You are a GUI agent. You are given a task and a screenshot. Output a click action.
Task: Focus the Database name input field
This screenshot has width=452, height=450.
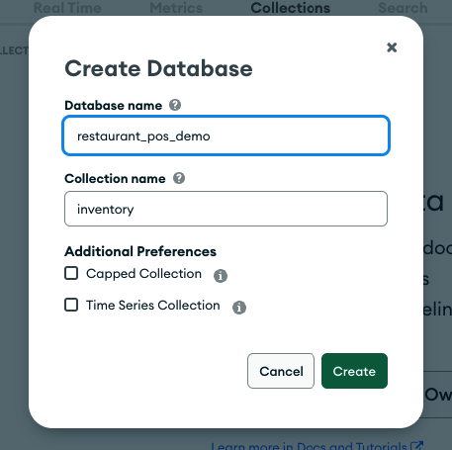[226, 135]
